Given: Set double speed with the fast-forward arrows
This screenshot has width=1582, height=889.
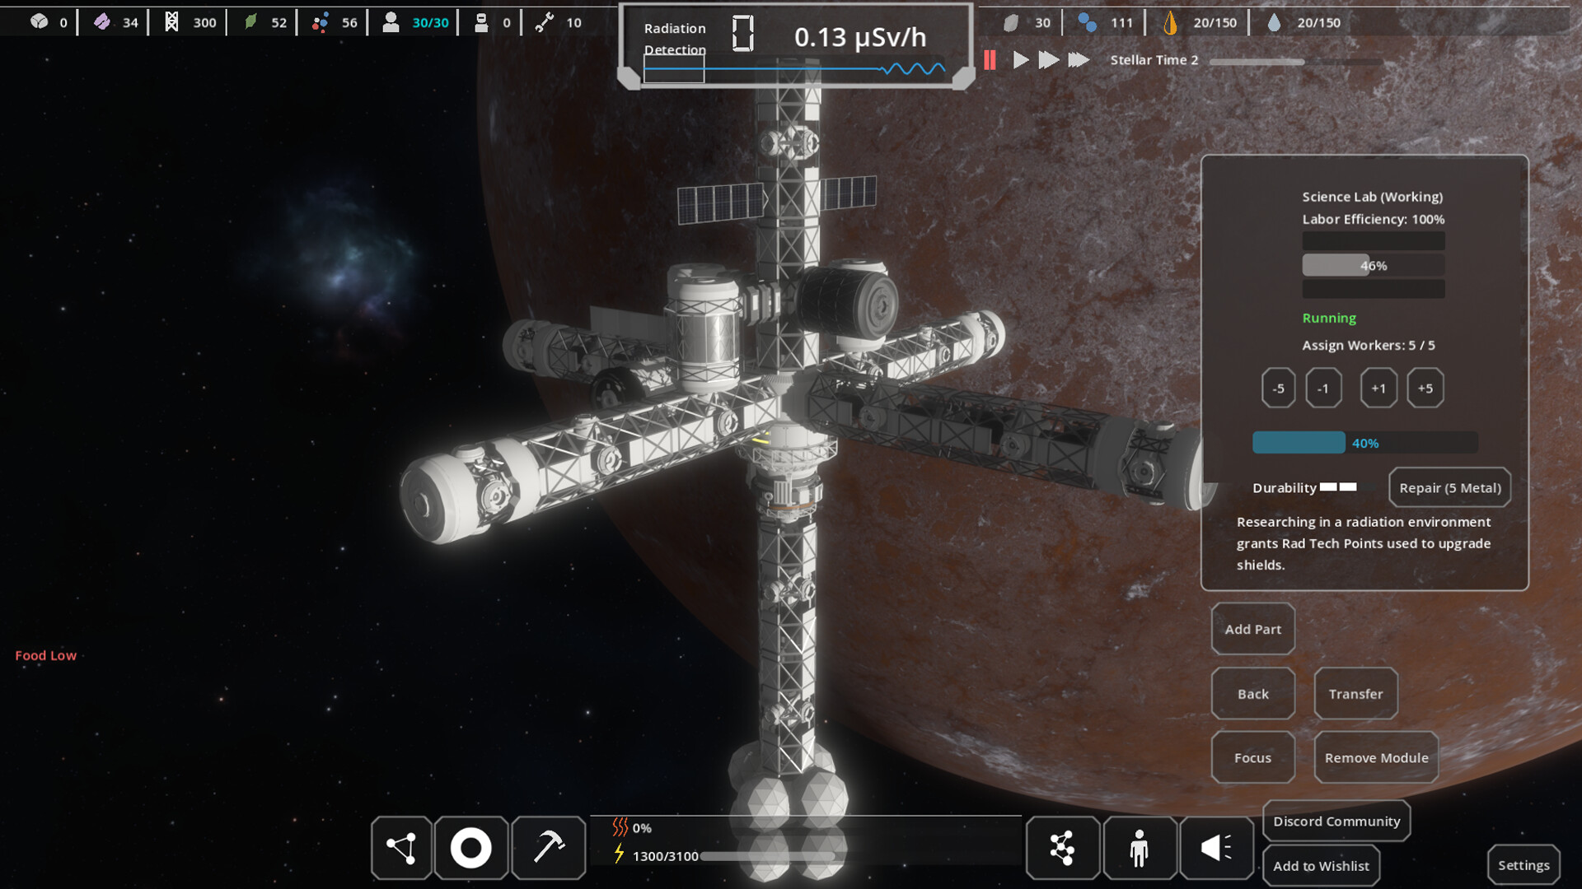Looking at the screenshot, I should pos(1048,60).
